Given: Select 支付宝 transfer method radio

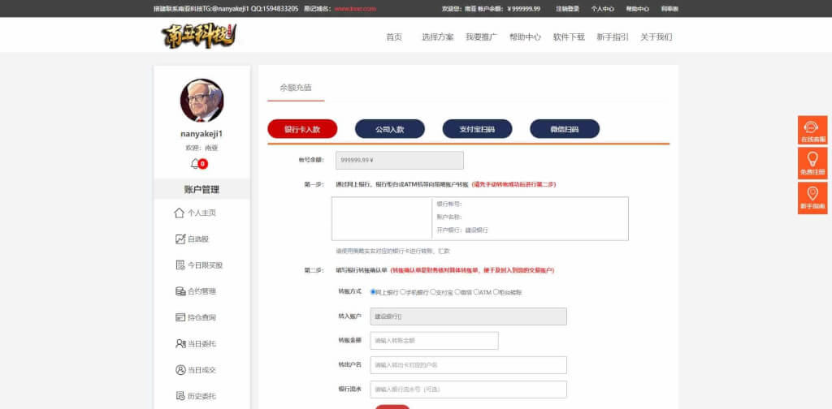Looking at the screenshot, I should (x=433, y=291).
